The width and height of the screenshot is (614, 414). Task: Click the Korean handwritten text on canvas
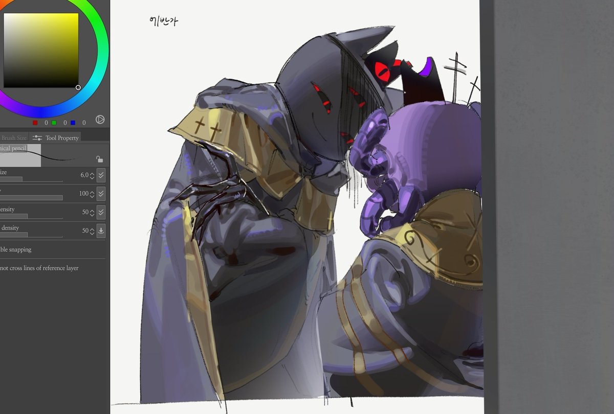tap(163, 21)
